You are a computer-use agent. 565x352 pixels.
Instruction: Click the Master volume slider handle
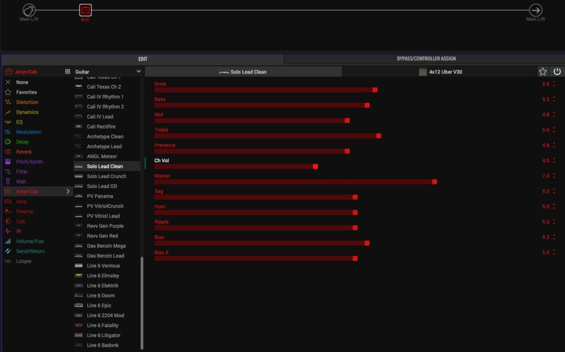(434, 182)
